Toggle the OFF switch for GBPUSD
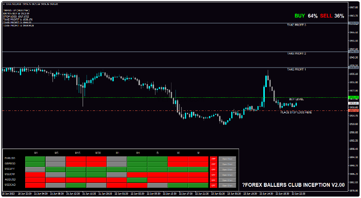The image size is (361, 198). tap(213, 164)
